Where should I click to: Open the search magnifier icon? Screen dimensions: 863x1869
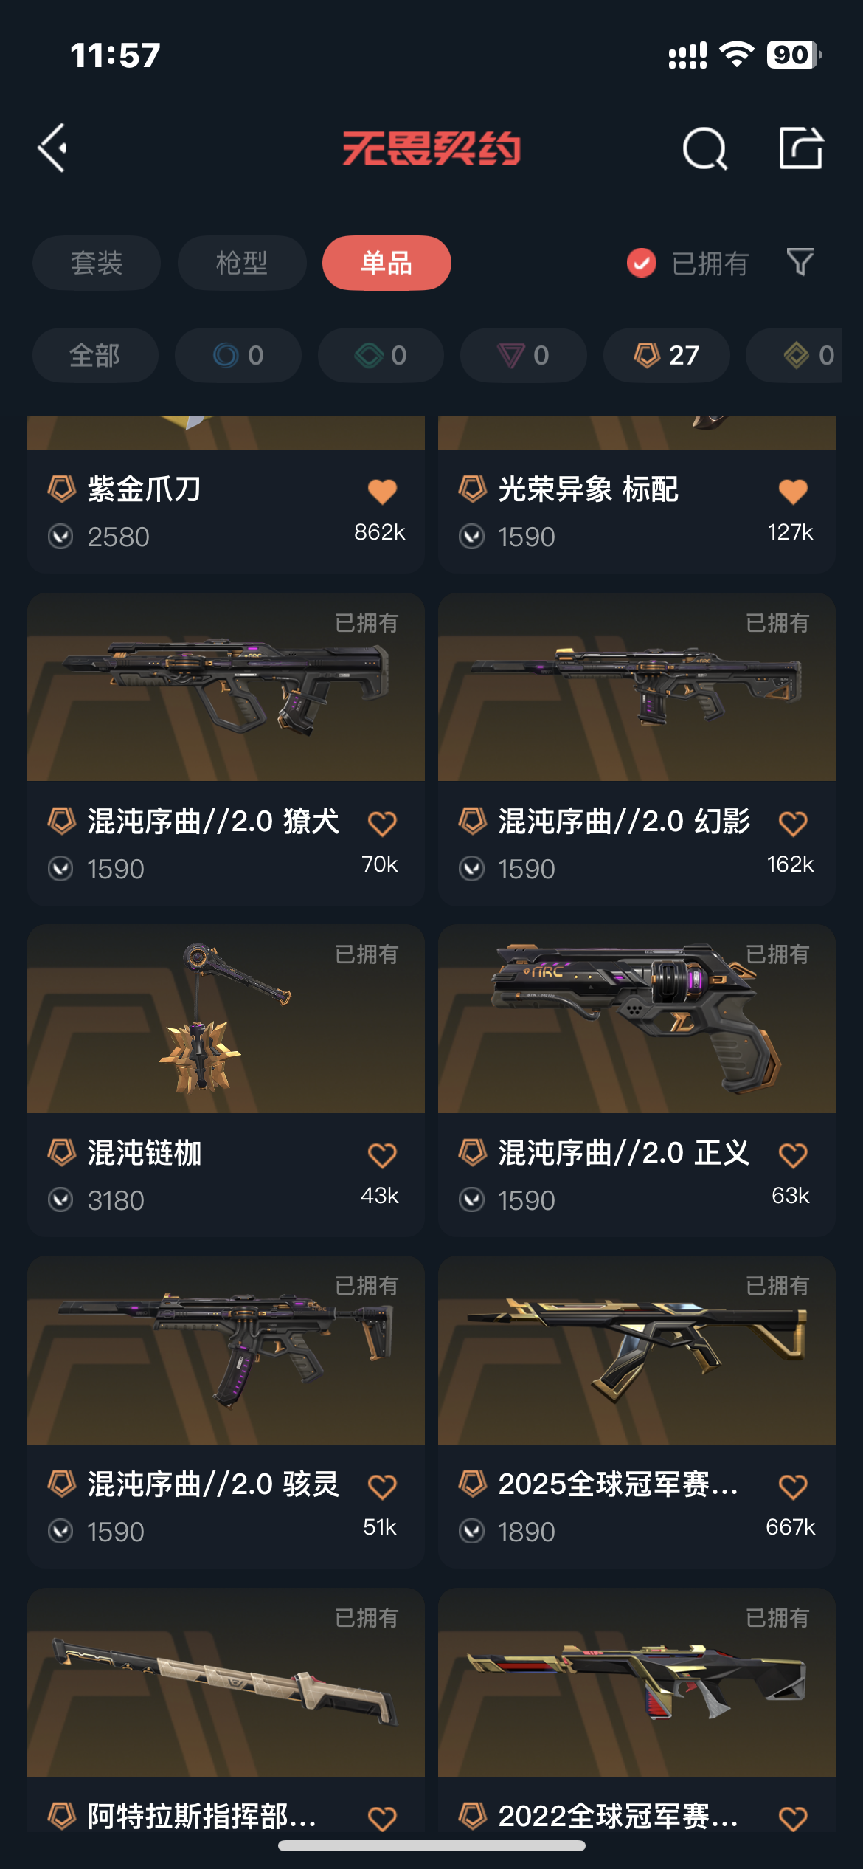click(x=705, y=148)
